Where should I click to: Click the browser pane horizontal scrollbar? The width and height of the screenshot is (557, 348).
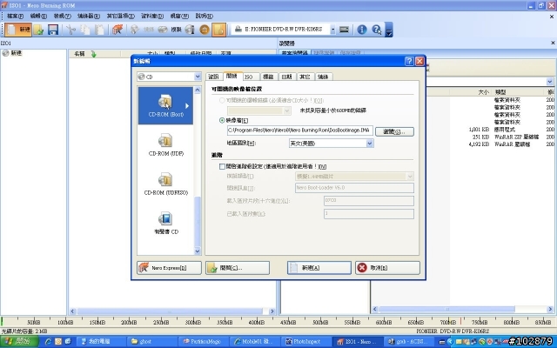pyautogui.click(x=446, y=309)
